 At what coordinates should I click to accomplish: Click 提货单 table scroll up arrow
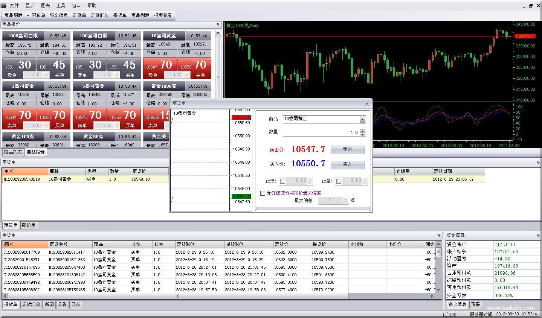438,244
